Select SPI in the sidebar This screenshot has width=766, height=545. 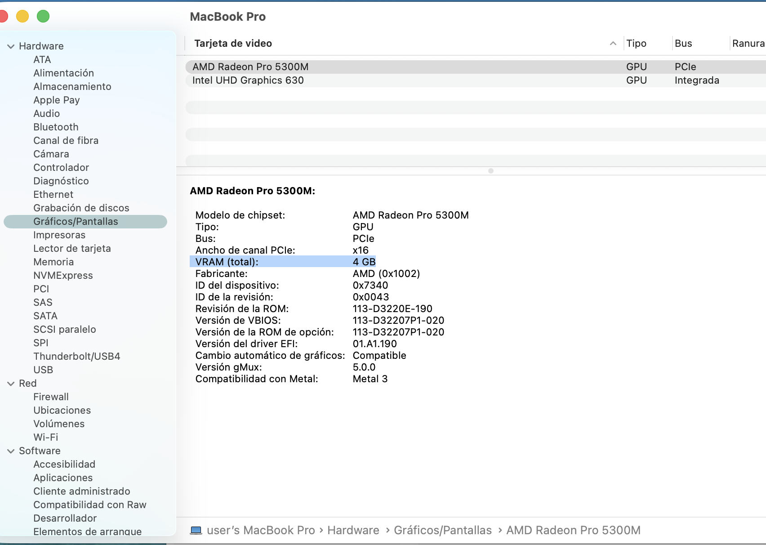point(41,343)
